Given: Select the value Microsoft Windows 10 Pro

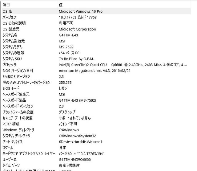Looking at the screenshot, I should tap(81, 11).
